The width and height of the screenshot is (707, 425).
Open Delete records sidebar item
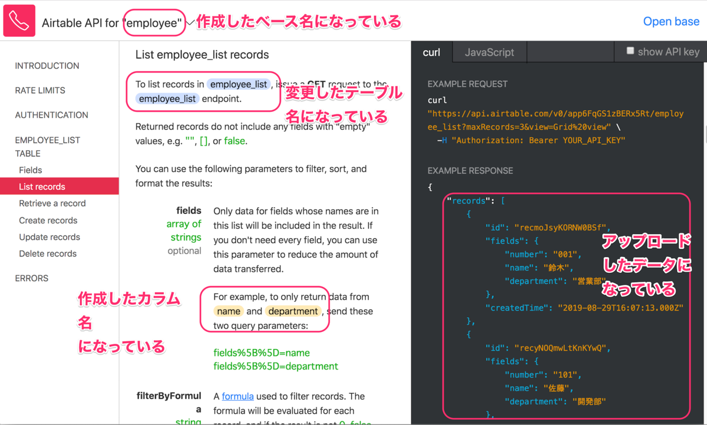pos(48,253)
